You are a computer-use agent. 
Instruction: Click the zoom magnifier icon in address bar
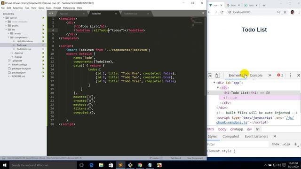tap(278, 12)
